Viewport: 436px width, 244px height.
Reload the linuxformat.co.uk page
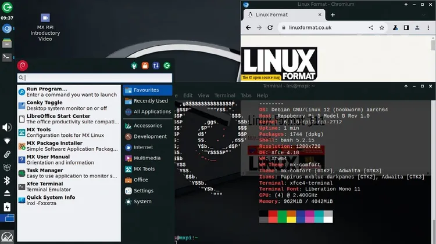click(270, 28)
